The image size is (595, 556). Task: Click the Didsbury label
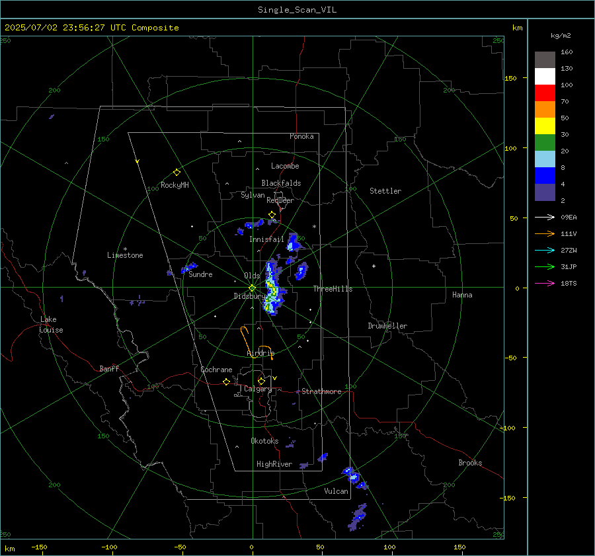tap(249, 296)
